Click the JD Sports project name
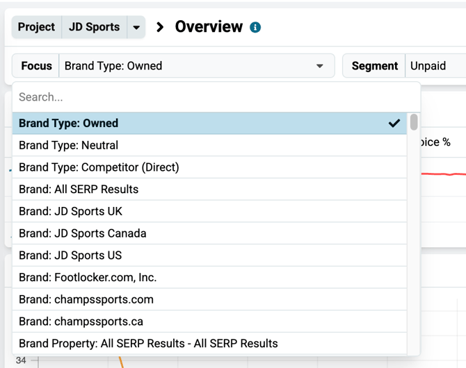This screenshot has width=466, height=368. point(94,27)
